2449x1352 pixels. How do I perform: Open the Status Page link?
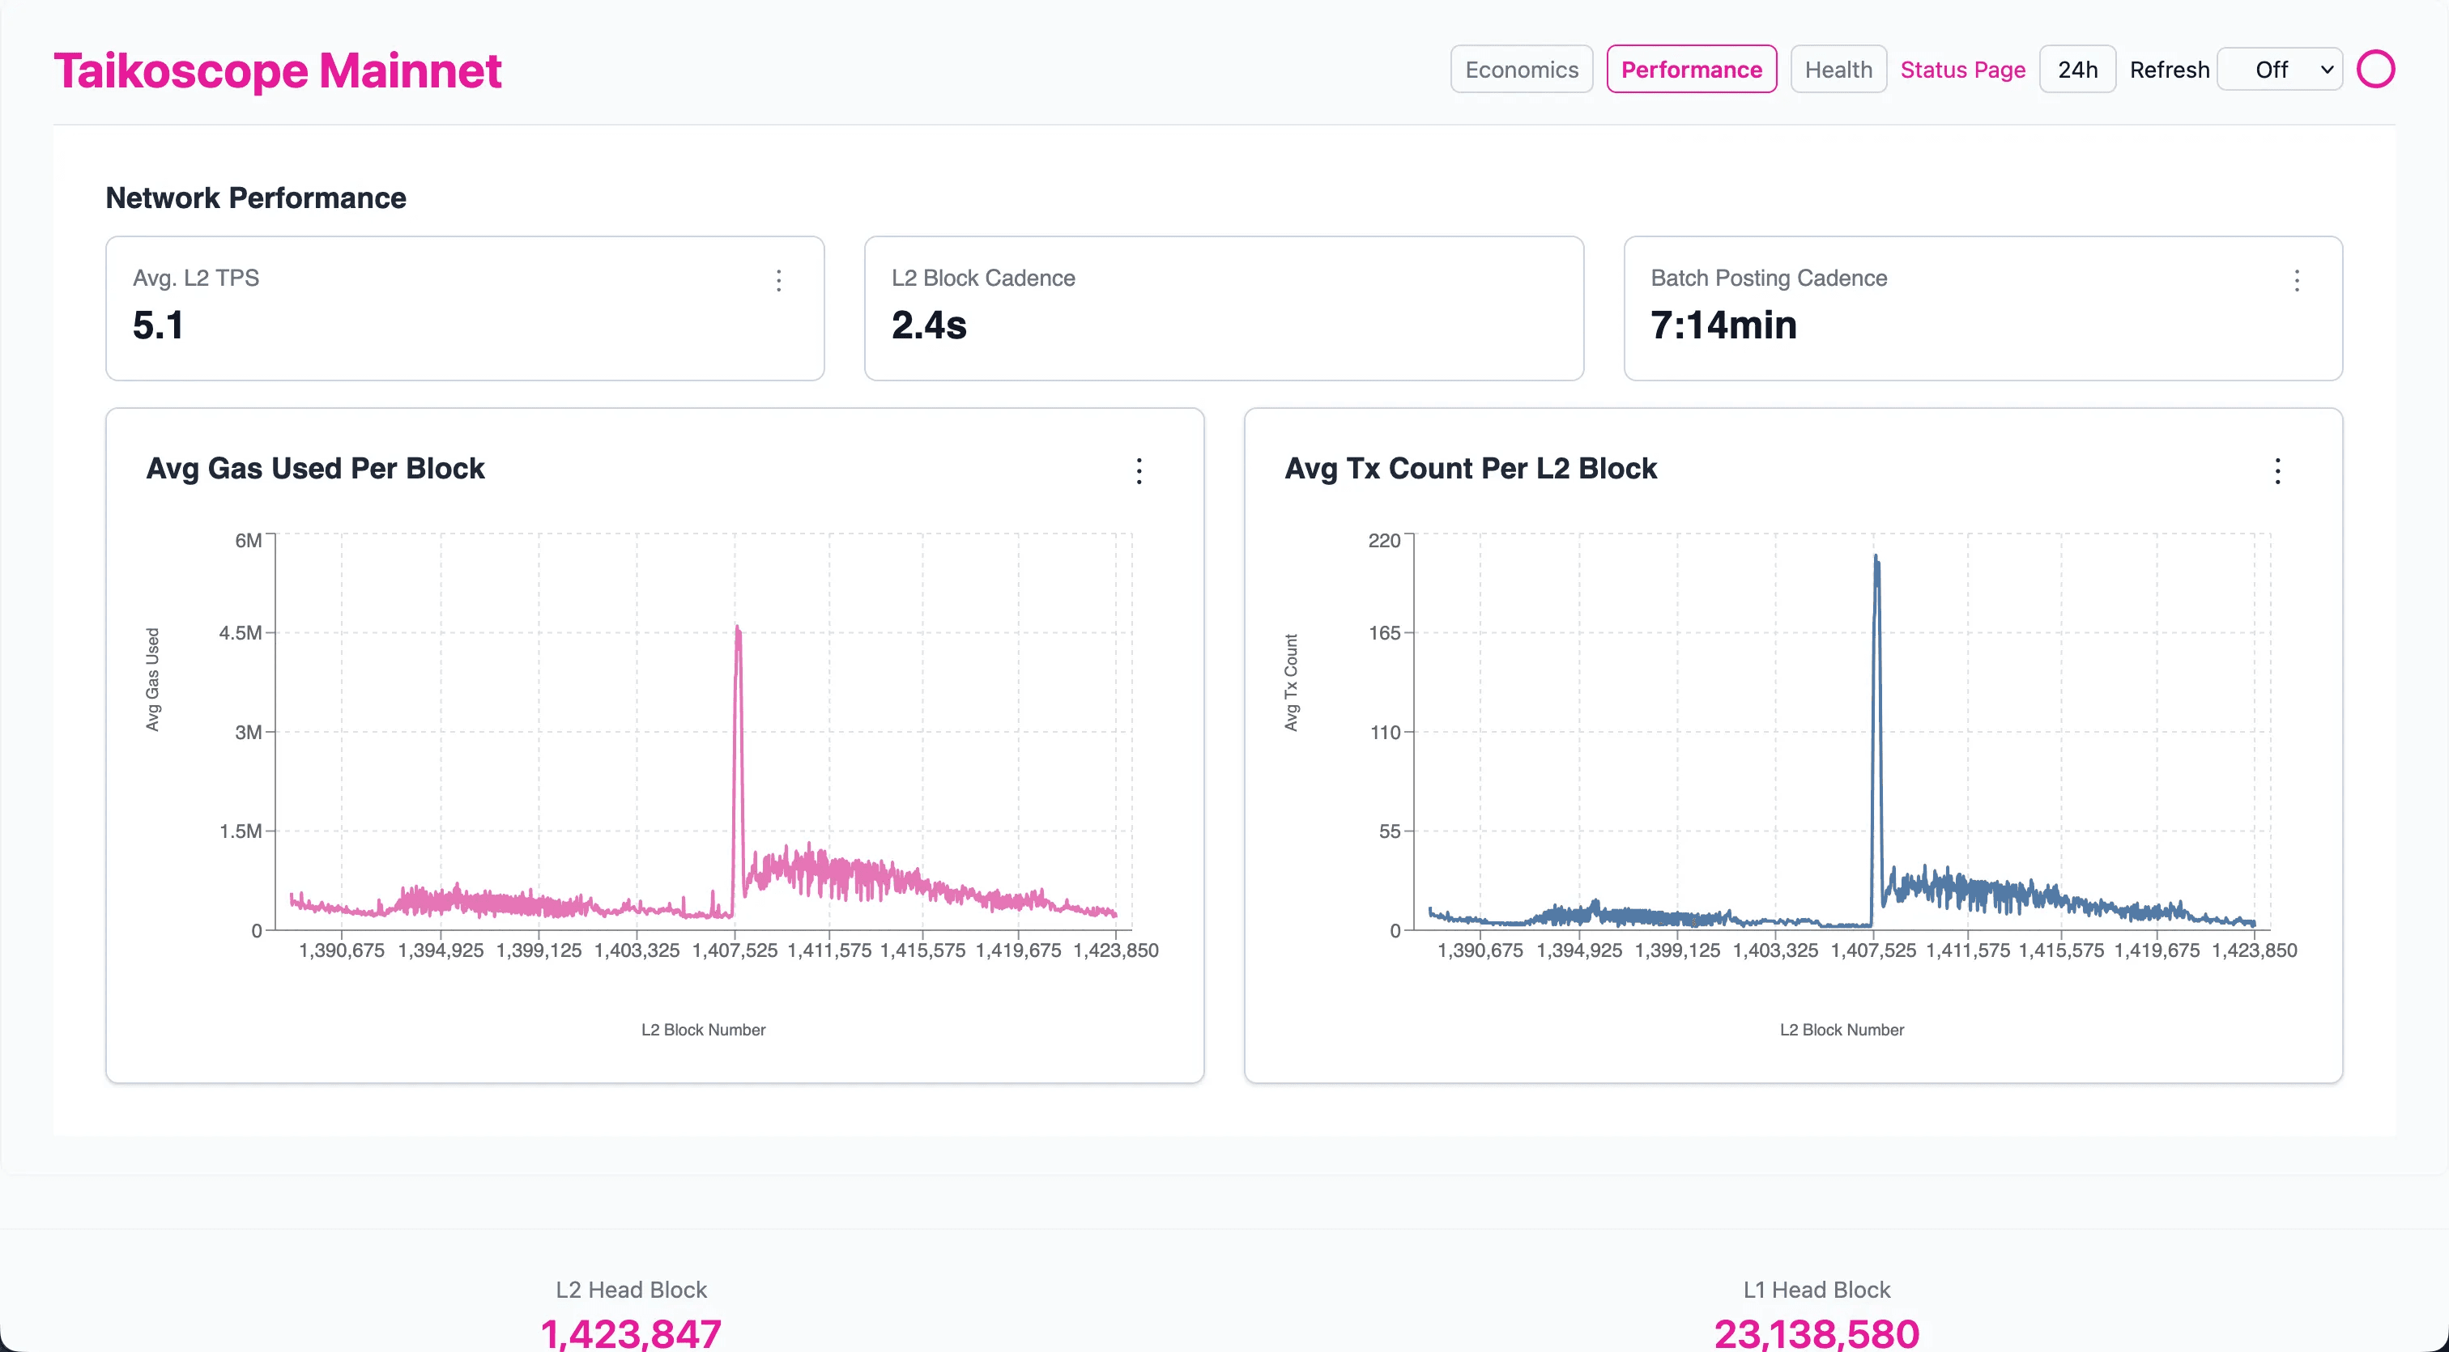1962,70
